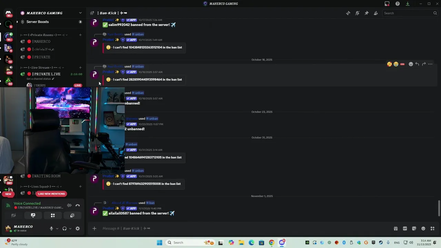Open Steam tray icon

(x=381, y=242)
